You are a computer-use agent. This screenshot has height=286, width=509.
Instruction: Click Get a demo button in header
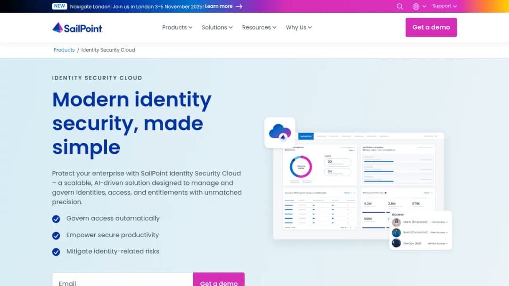[x=431, y=27]
